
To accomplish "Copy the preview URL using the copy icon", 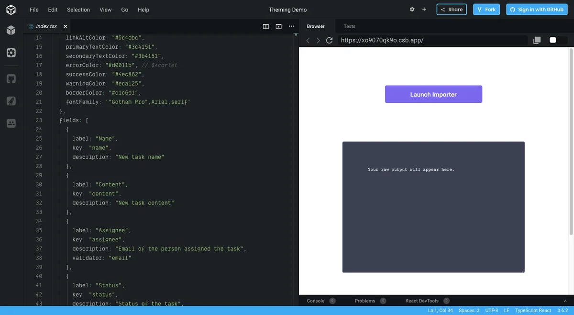I will (537, 40).
